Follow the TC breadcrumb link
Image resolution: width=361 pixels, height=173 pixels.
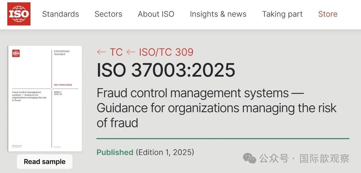point(116,52)
